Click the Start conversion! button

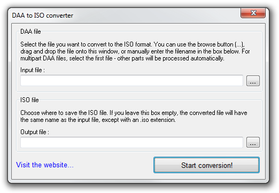(x=206, y=165)
